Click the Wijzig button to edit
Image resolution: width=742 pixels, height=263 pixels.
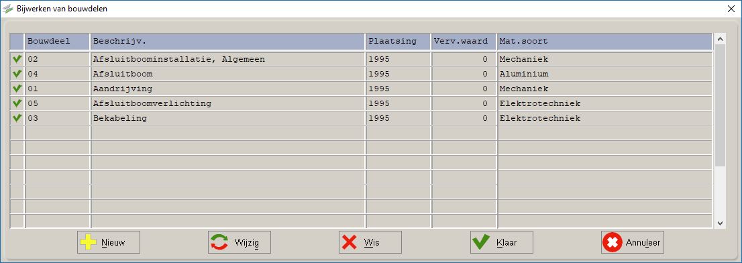coord(240,243)
